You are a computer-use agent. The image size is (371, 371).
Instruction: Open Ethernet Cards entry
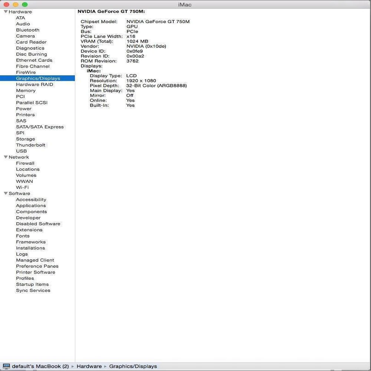[34, 60]
